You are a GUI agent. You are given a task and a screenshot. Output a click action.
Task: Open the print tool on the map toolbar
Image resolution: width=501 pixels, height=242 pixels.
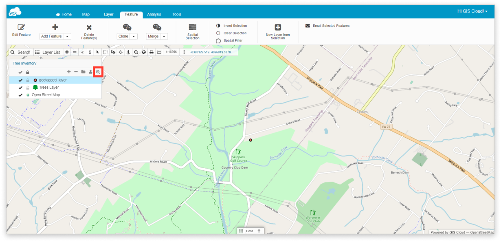point(151,52)
